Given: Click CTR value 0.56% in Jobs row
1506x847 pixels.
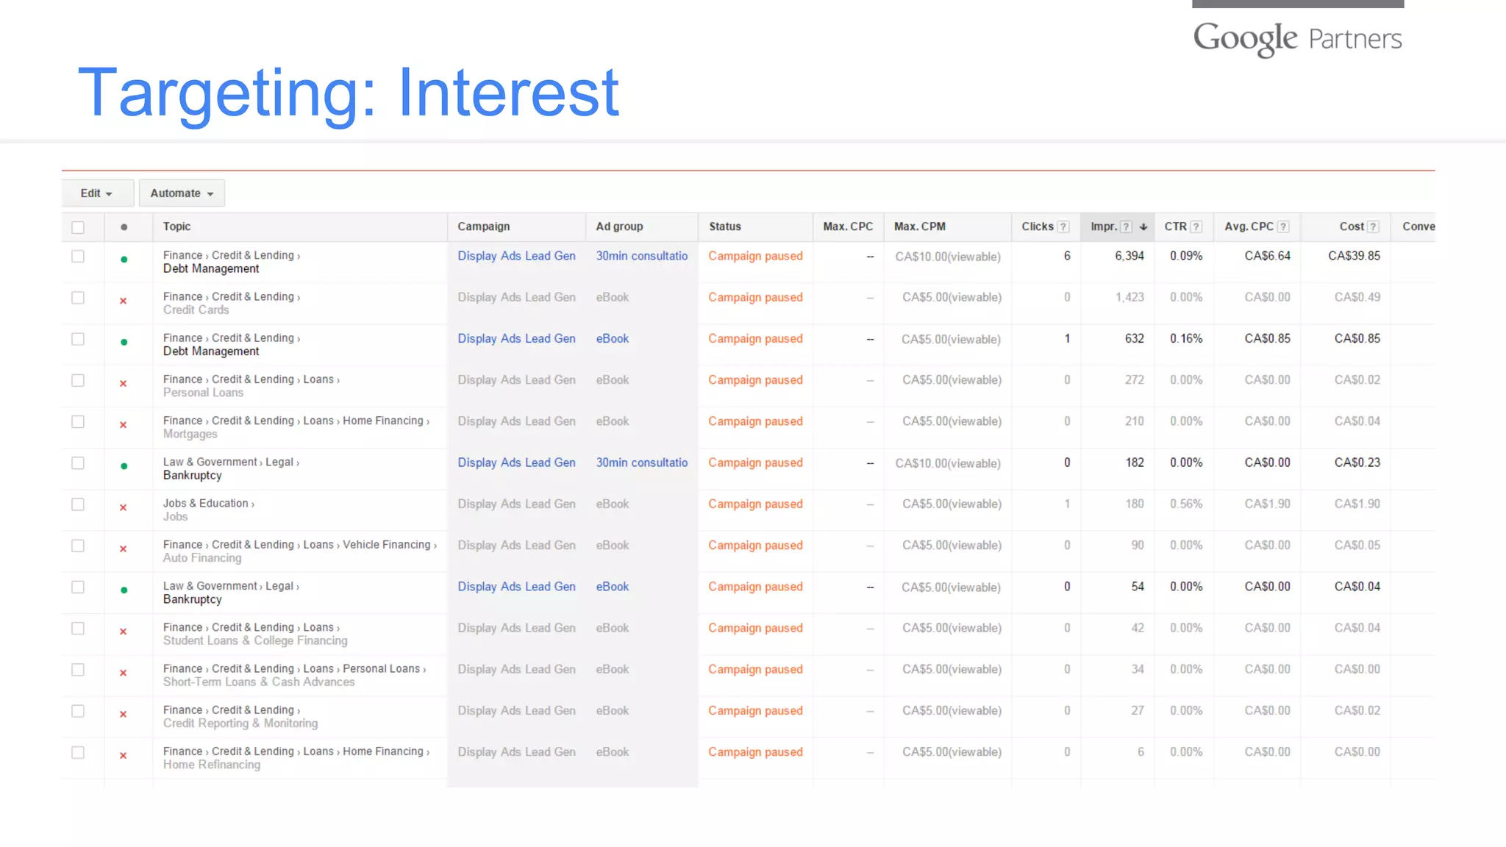Looking at the screenshot, I should [x=1186, y=504].
